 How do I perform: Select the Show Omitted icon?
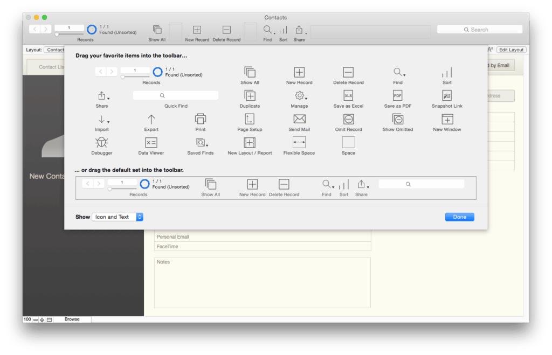397,119
